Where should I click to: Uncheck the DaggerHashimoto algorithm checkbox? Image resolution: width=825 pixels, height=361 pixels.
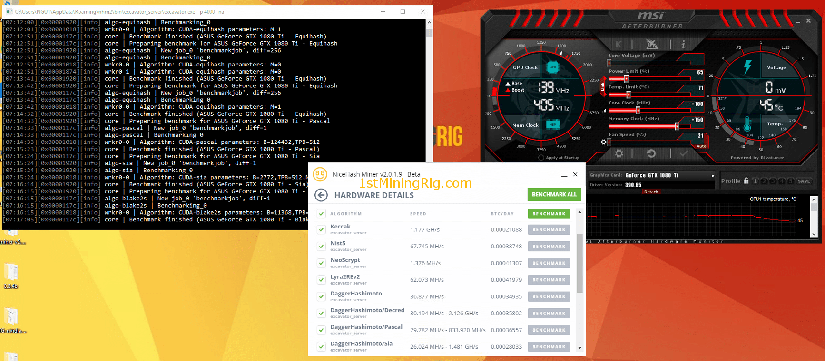click(322, 296)
